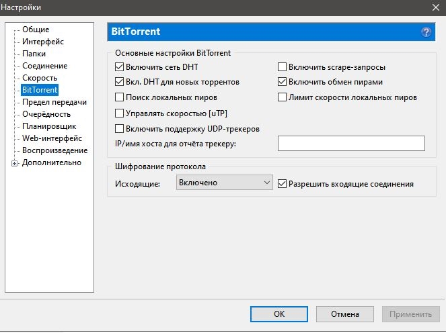Select Общие in the settings tree
Image resolution: width=446 pixels, height=333 pixels.
coord(35,30)
